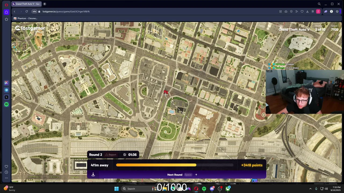This screenshot has width=344, height=193.
Task: Open the extensions cube icon
Action: (337, 12)
